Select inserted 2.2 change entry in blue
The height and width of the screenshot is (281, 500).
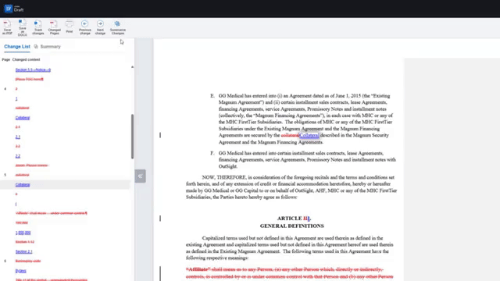pyautogui.click(x=18, y=156)
